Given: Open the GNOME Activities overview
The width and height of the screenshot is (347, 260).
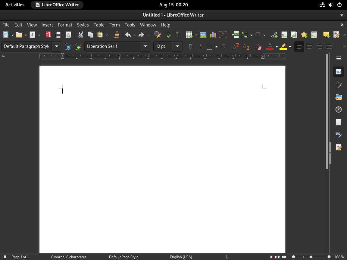Looking at the screenshot, I should point(14,5).
